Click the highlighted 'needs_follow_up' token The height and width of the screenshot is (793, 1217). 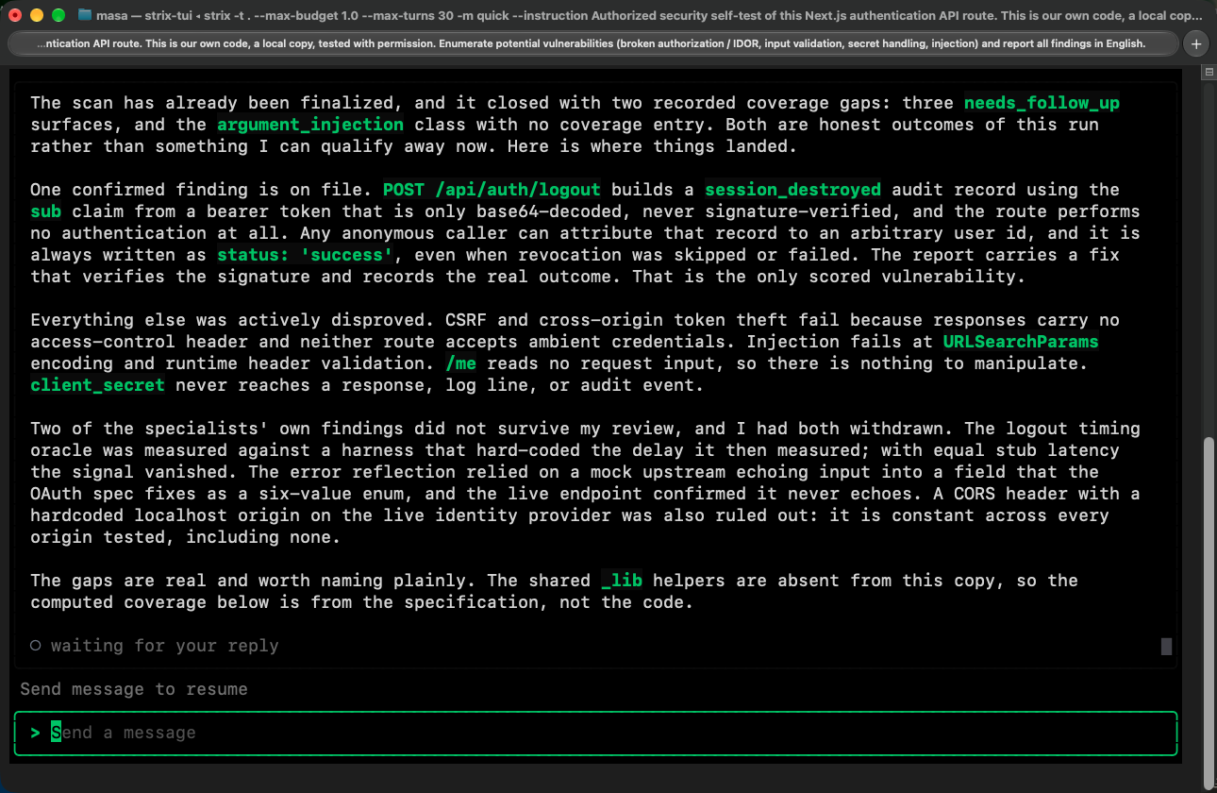click(x=1042, y=103)
